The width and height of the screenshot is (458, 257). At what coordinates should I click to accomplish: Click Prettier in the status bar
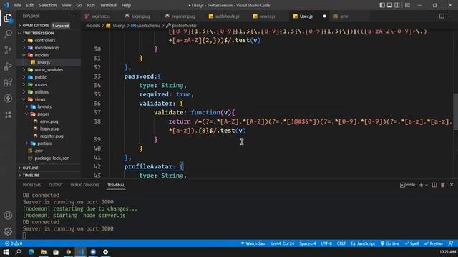pyautogui.click(x=434, y=243)
